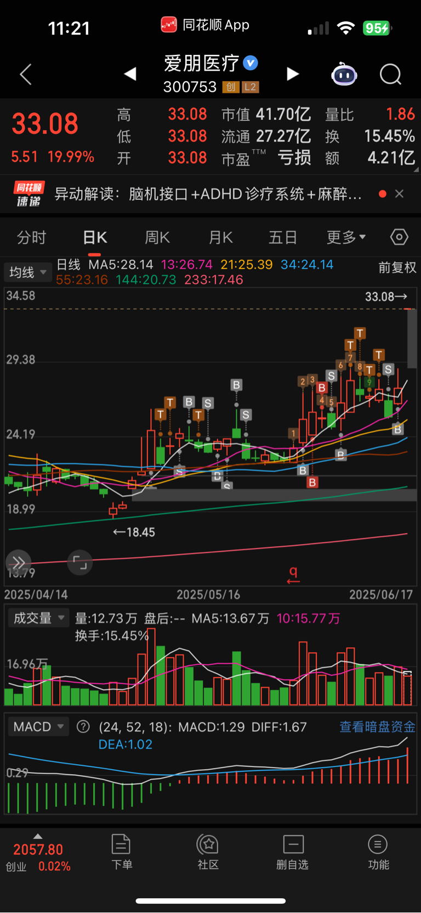
Task: Tap the 同花顺速递 logo
Action: (x=29, y=194)
